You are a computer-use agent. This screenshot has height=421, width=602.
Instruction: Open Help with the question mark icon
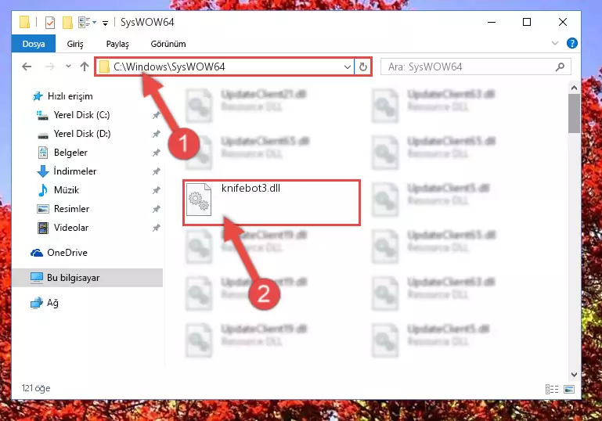(x=572, y=43)
